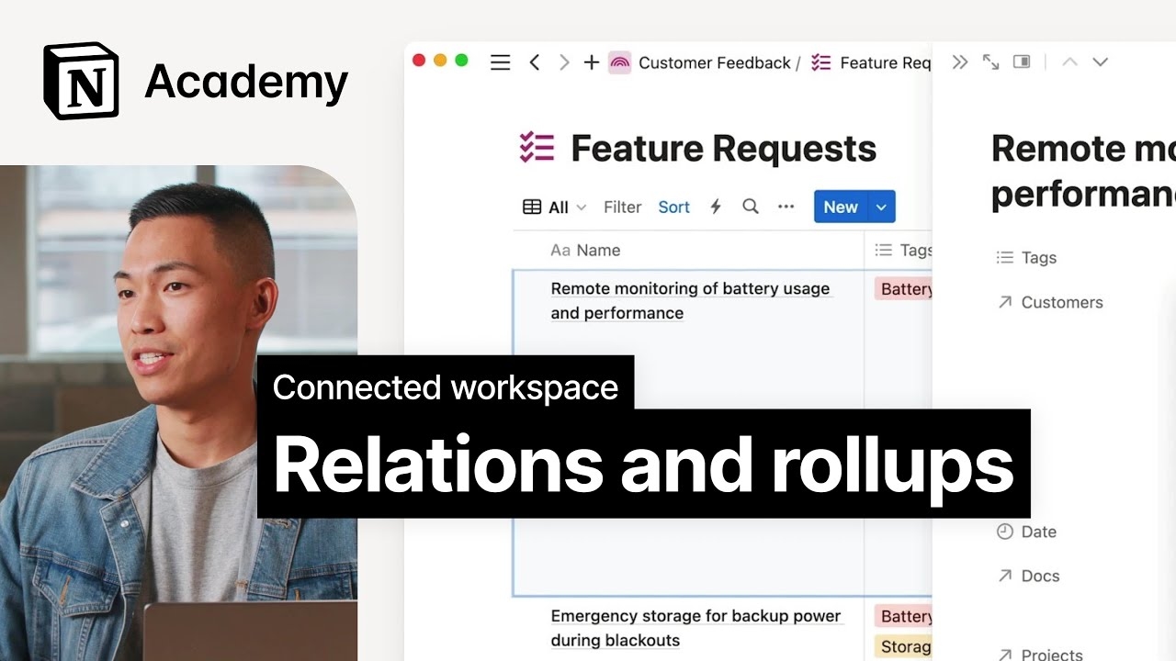1176x661 pixels.
Task: Go to next record with down chevron
Action: 1100,62
